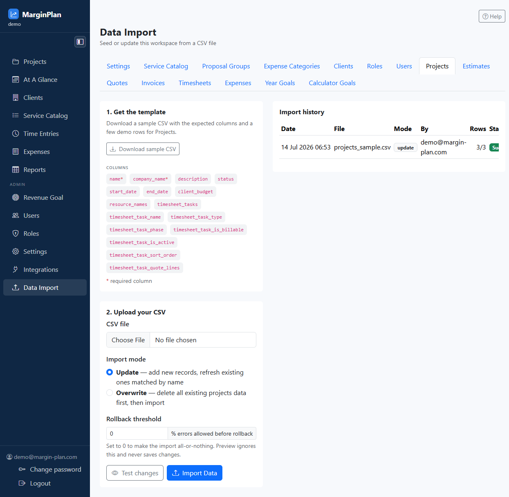509x497 pixels.
Task: Click the 14 Jul 2026 06:53 date cell
Action: pyautogui.click(x=306, y=147)
